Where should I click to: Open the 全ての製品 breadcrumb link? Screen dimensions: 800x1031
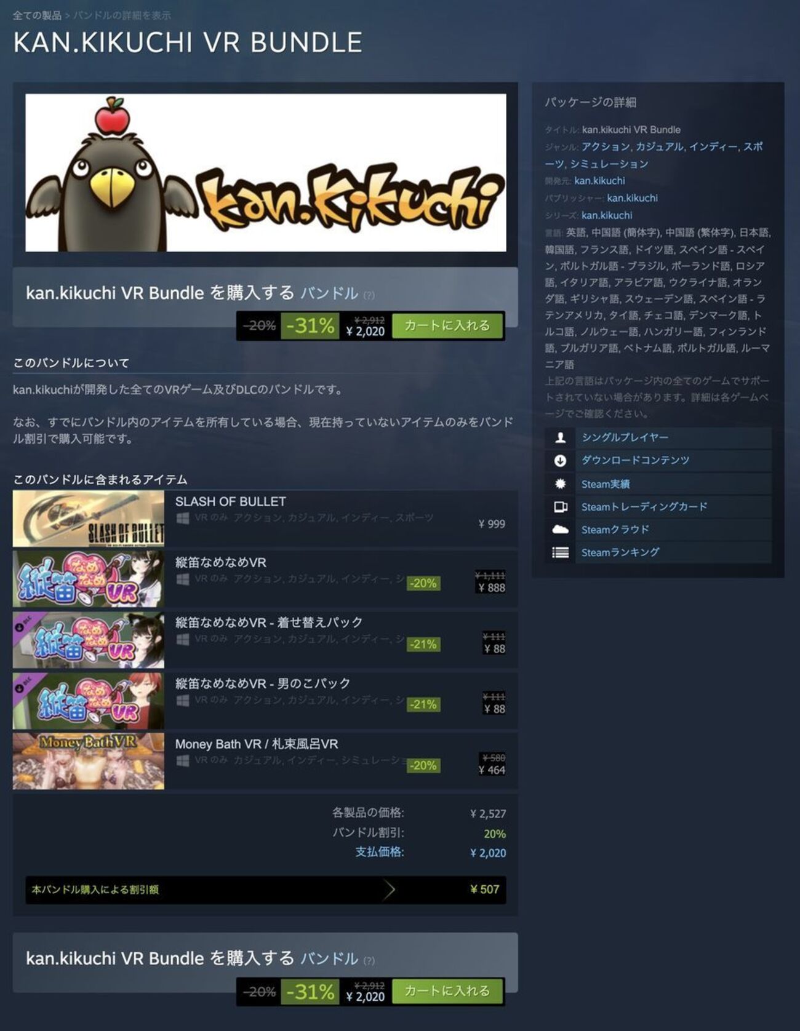pyautogui.click(x=37, y=15)
